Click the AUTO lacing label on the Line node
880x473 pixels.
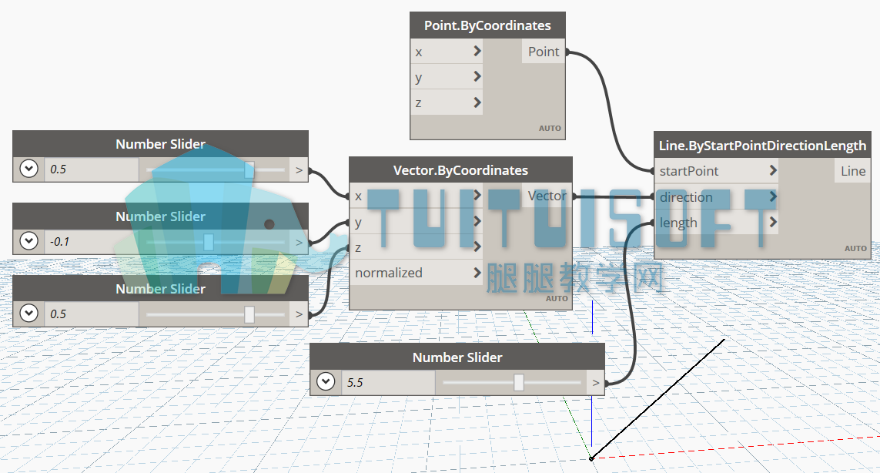(856, 248)
